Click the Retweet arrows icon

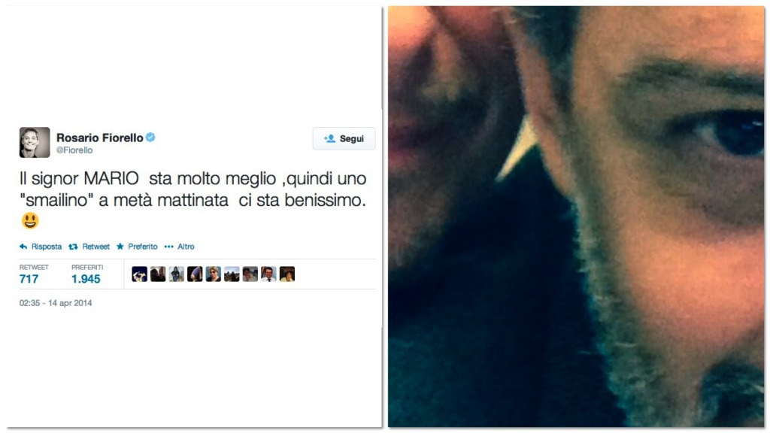coord(73,247)
